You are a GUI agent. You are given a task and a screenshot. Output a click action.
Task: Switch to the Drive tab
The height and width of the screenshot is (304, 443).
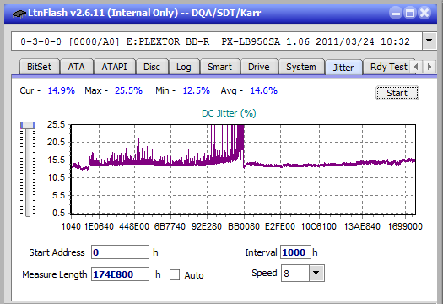258,67
